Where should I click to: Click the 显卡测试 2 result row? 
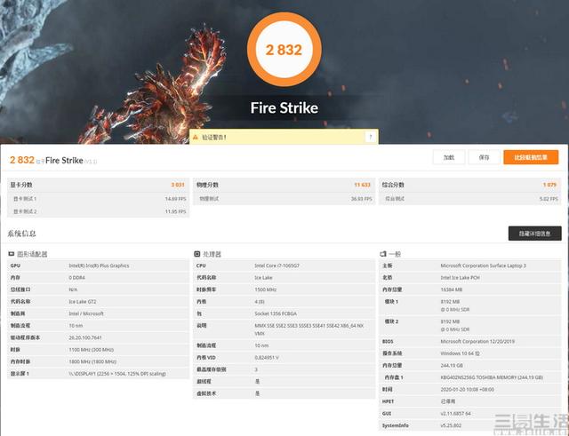point(98,212)
